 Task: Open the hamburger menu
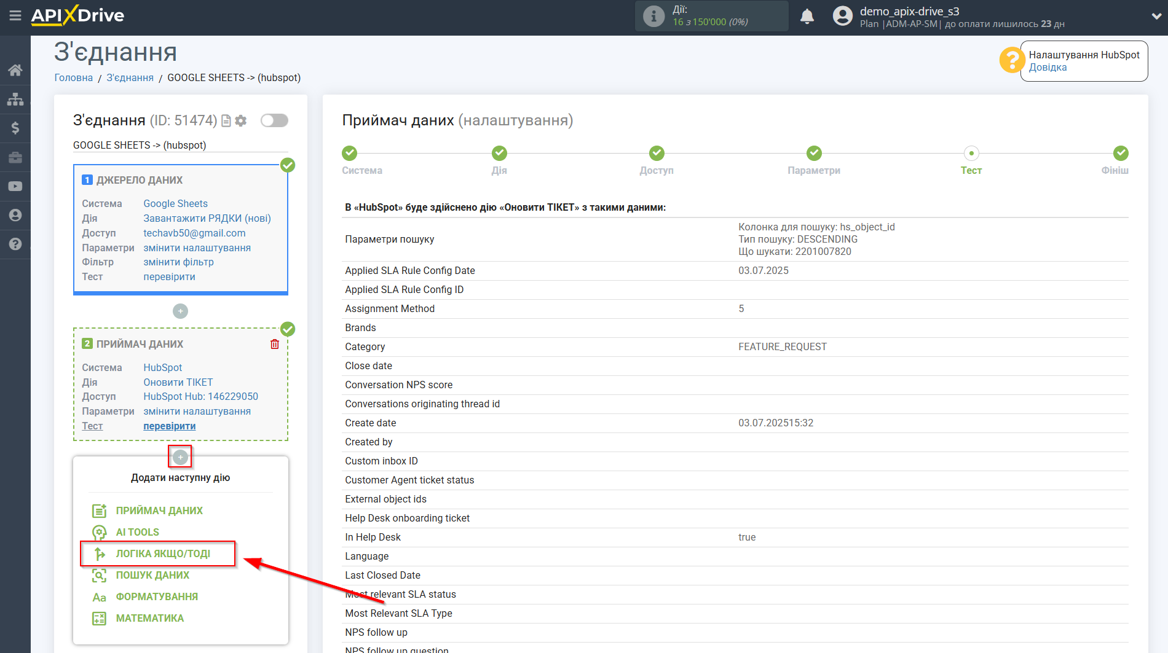(x=15, y=15)
